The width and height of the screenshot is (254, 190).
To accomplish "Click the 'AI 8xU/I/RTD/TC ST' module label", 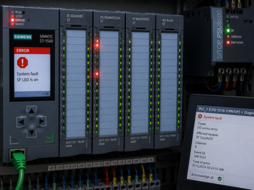I will click(x=141, y=21).
